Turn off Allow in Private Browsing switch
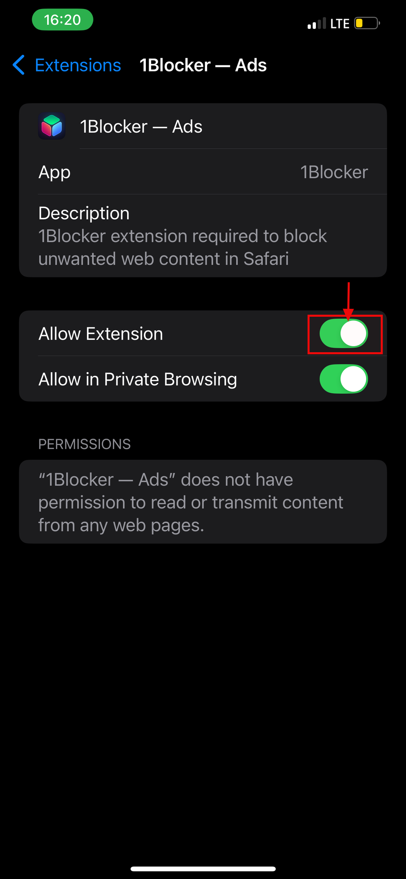 point(344,379)
